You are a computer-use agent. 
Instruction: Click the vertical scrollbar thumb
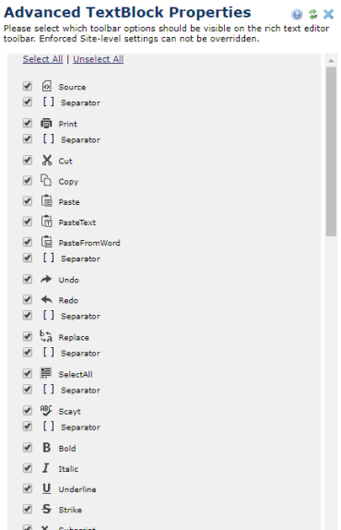click(331, 151)
